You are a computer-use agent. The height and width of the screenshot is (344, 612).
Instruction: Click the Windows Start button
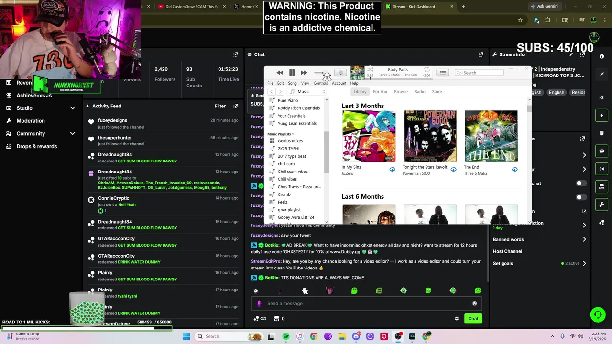point(186,336)
